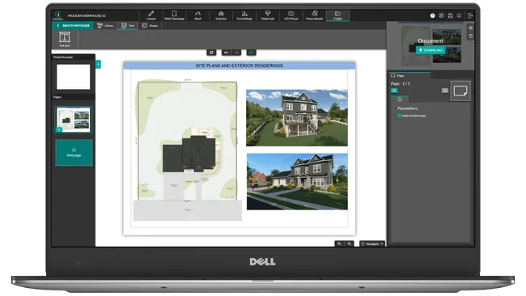526x296 pixels.
Task: Open the Furnishings step
Action: 244,15
